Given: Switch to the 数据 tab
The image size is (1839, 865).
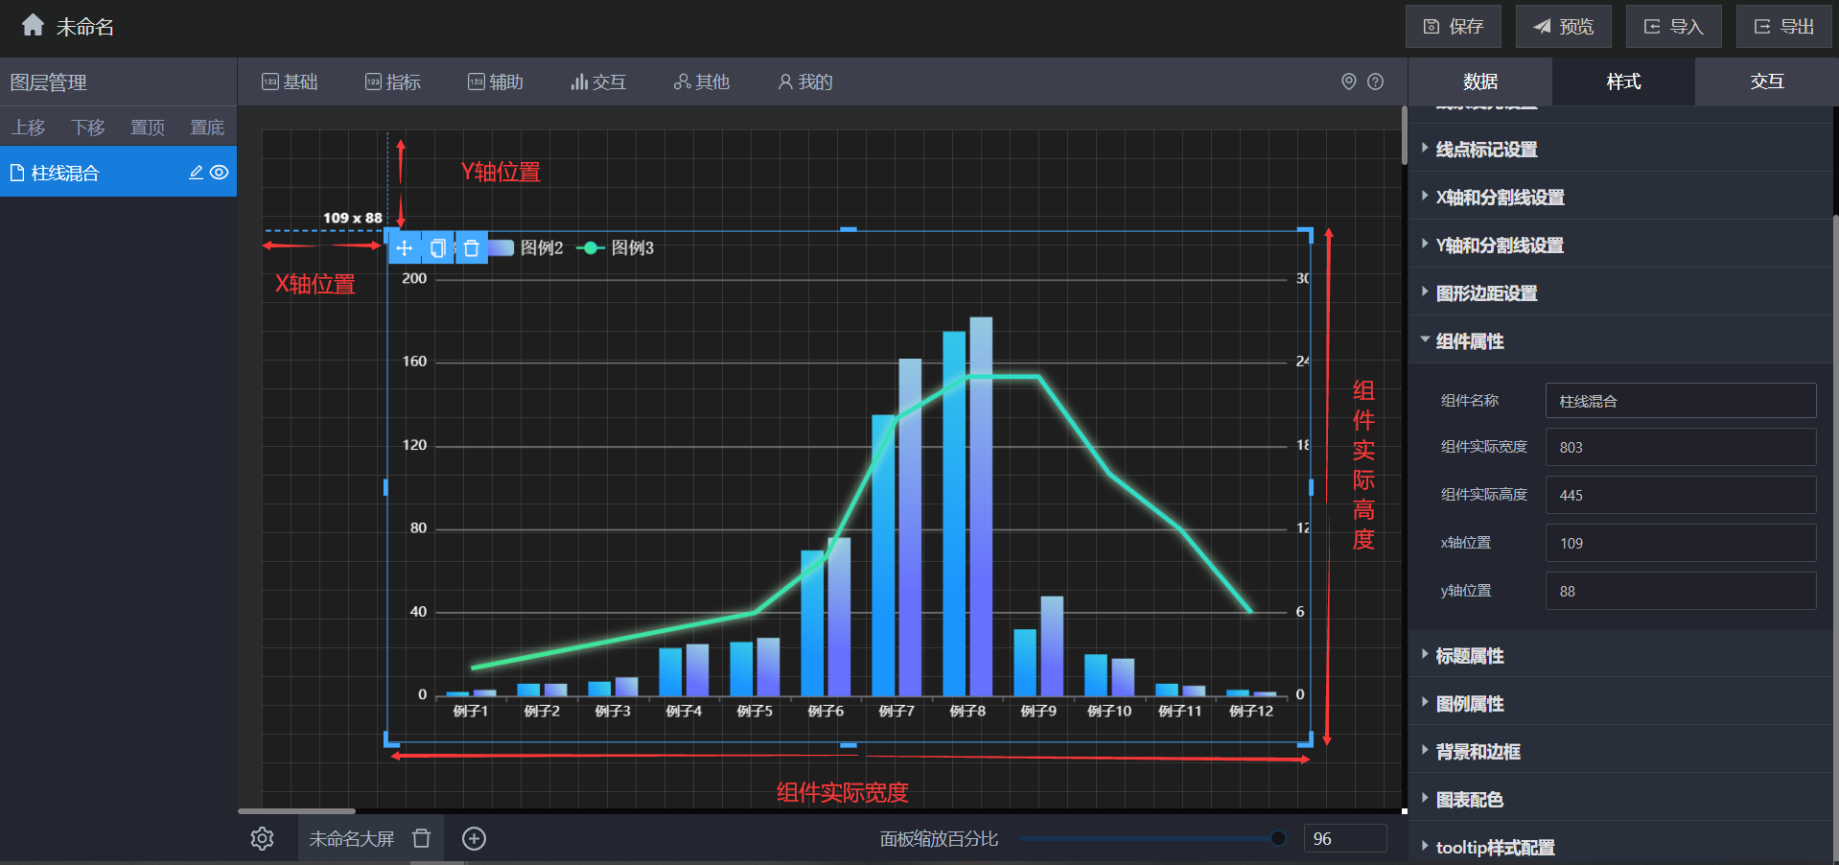Looking at the screenshot, I should coord(1479,82).
